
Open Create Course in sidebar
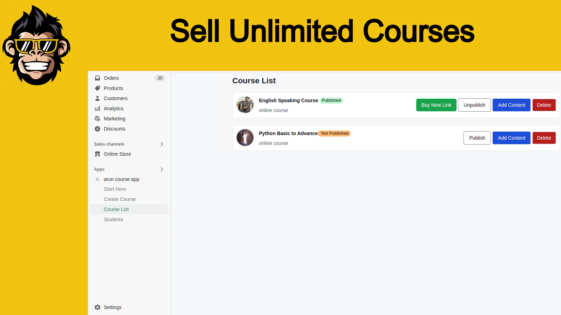point(120,199)
